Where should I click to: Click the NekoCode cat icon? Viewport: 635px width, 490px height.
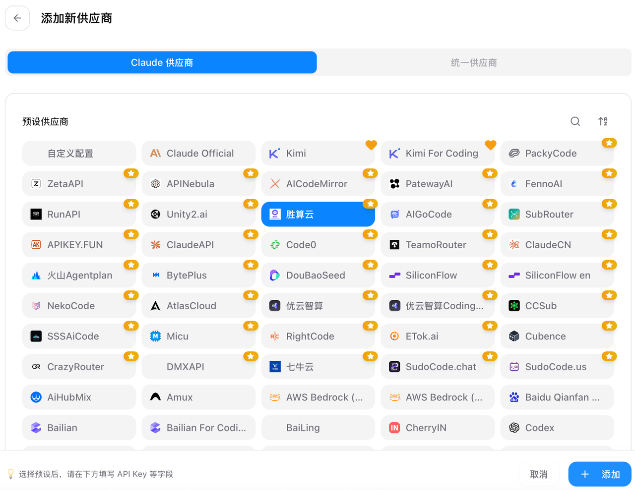36,306
